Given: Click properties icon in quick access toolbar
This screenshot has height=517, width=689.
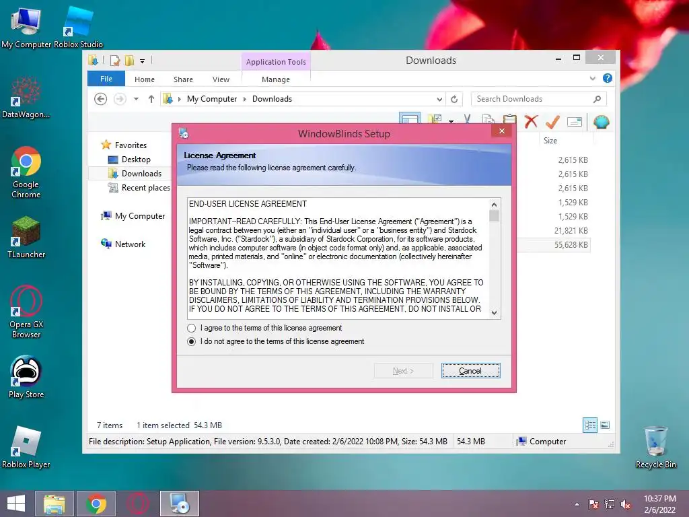Looking at the screenshot, I should pyautogui.click(x=115, y=60).
